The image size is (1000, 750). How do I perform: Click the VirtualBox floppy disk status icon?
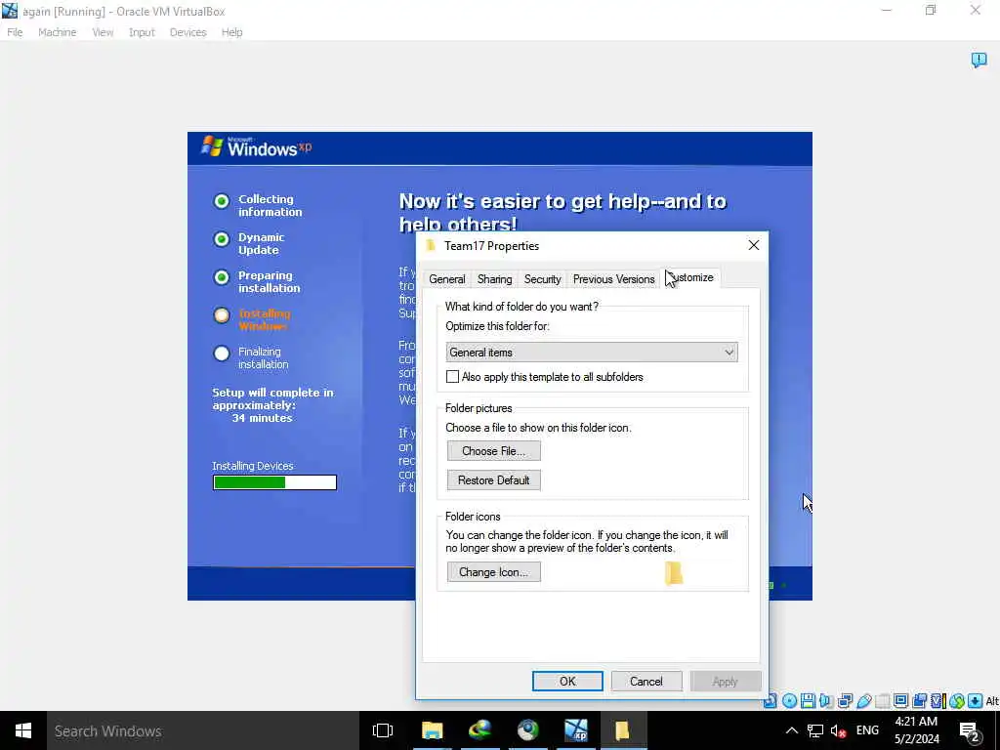[808, 701]
